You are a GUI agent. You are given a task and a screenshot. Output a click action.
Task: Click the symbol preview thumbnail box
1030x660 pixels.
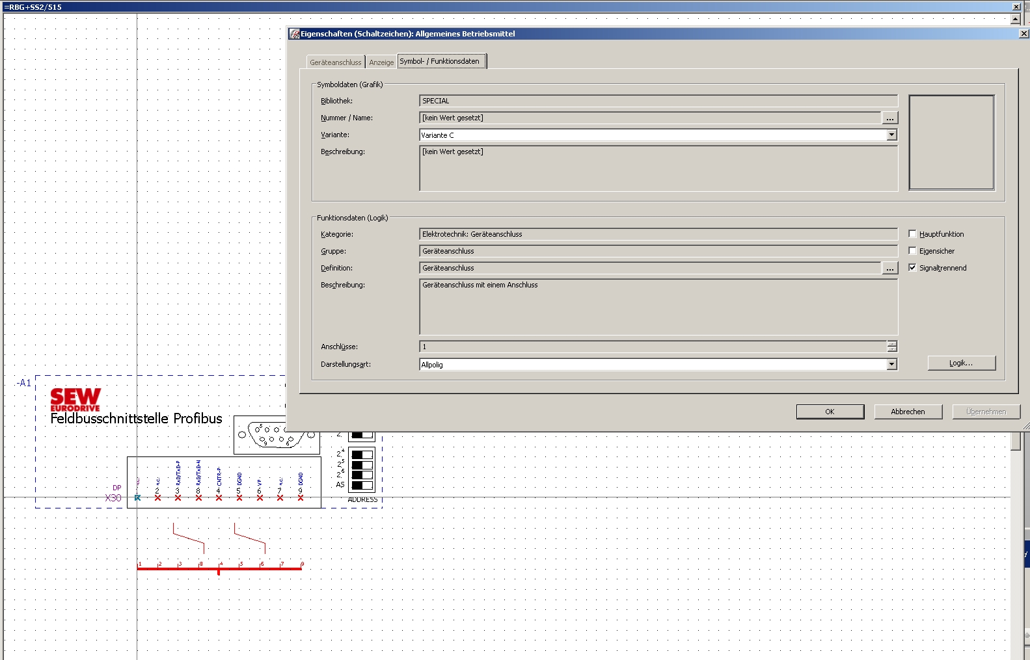coord(951,142)
